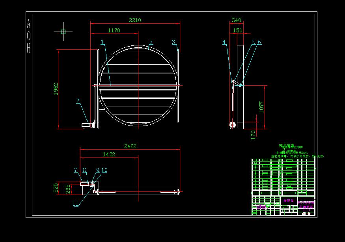Click the A0H sheet size label on the left border
345x242 pixels.
click(x=28, y=36)
